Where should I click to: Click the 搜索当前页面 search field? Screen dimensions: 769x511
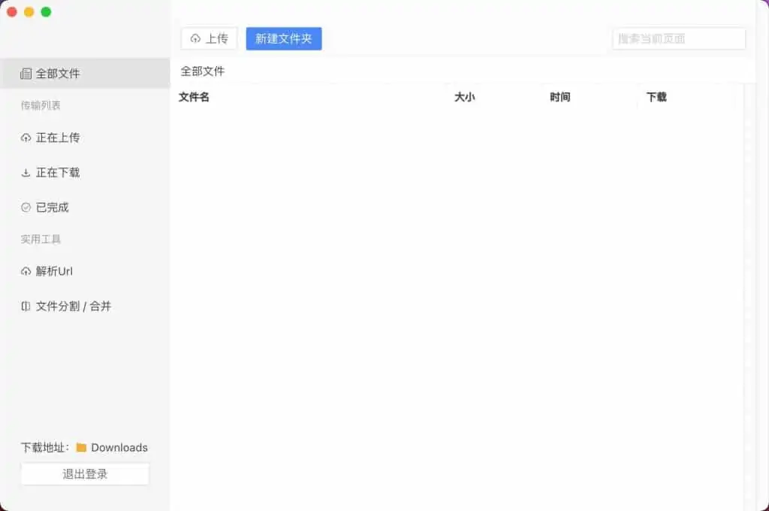677,38
